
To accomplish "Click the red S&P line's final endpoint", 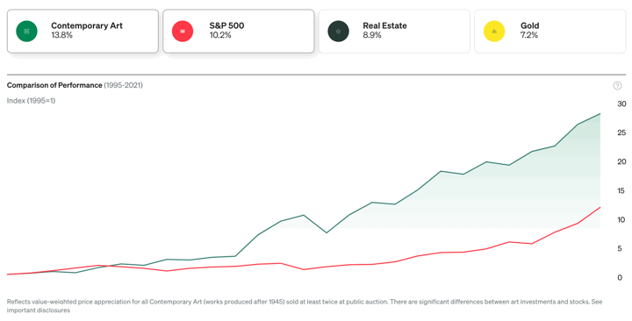I will (x=600, y=207).
